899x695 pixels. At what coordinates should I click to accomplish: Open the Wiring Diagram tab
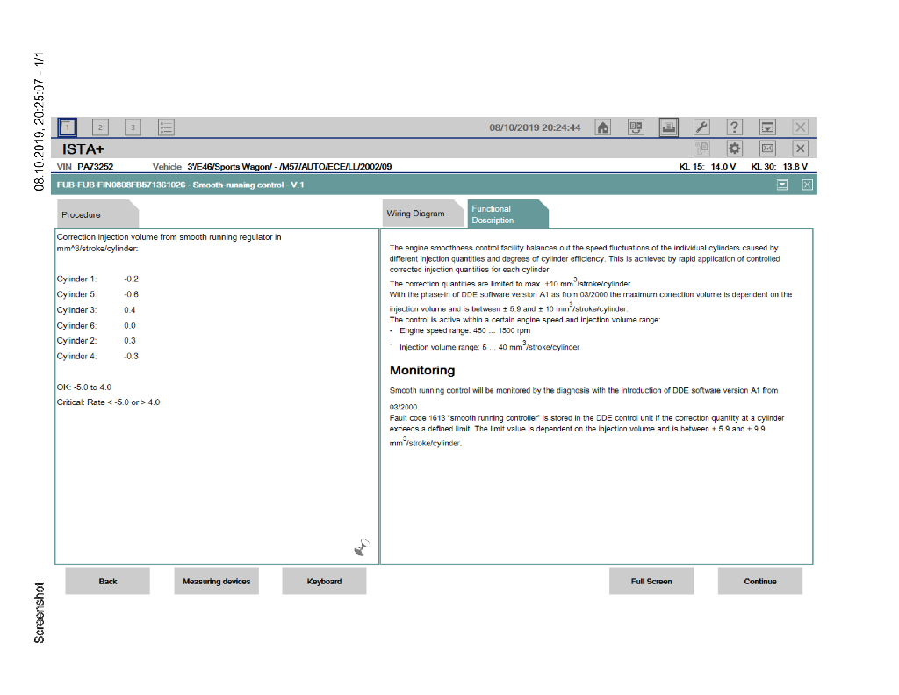[x=422, y=214]
